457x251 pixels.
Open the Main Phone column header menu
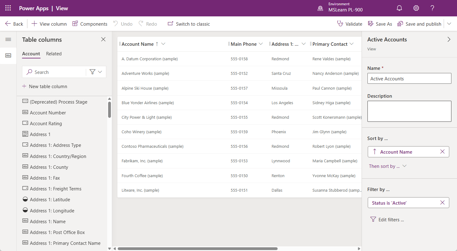pyautogui.click(x=261, y=44)
